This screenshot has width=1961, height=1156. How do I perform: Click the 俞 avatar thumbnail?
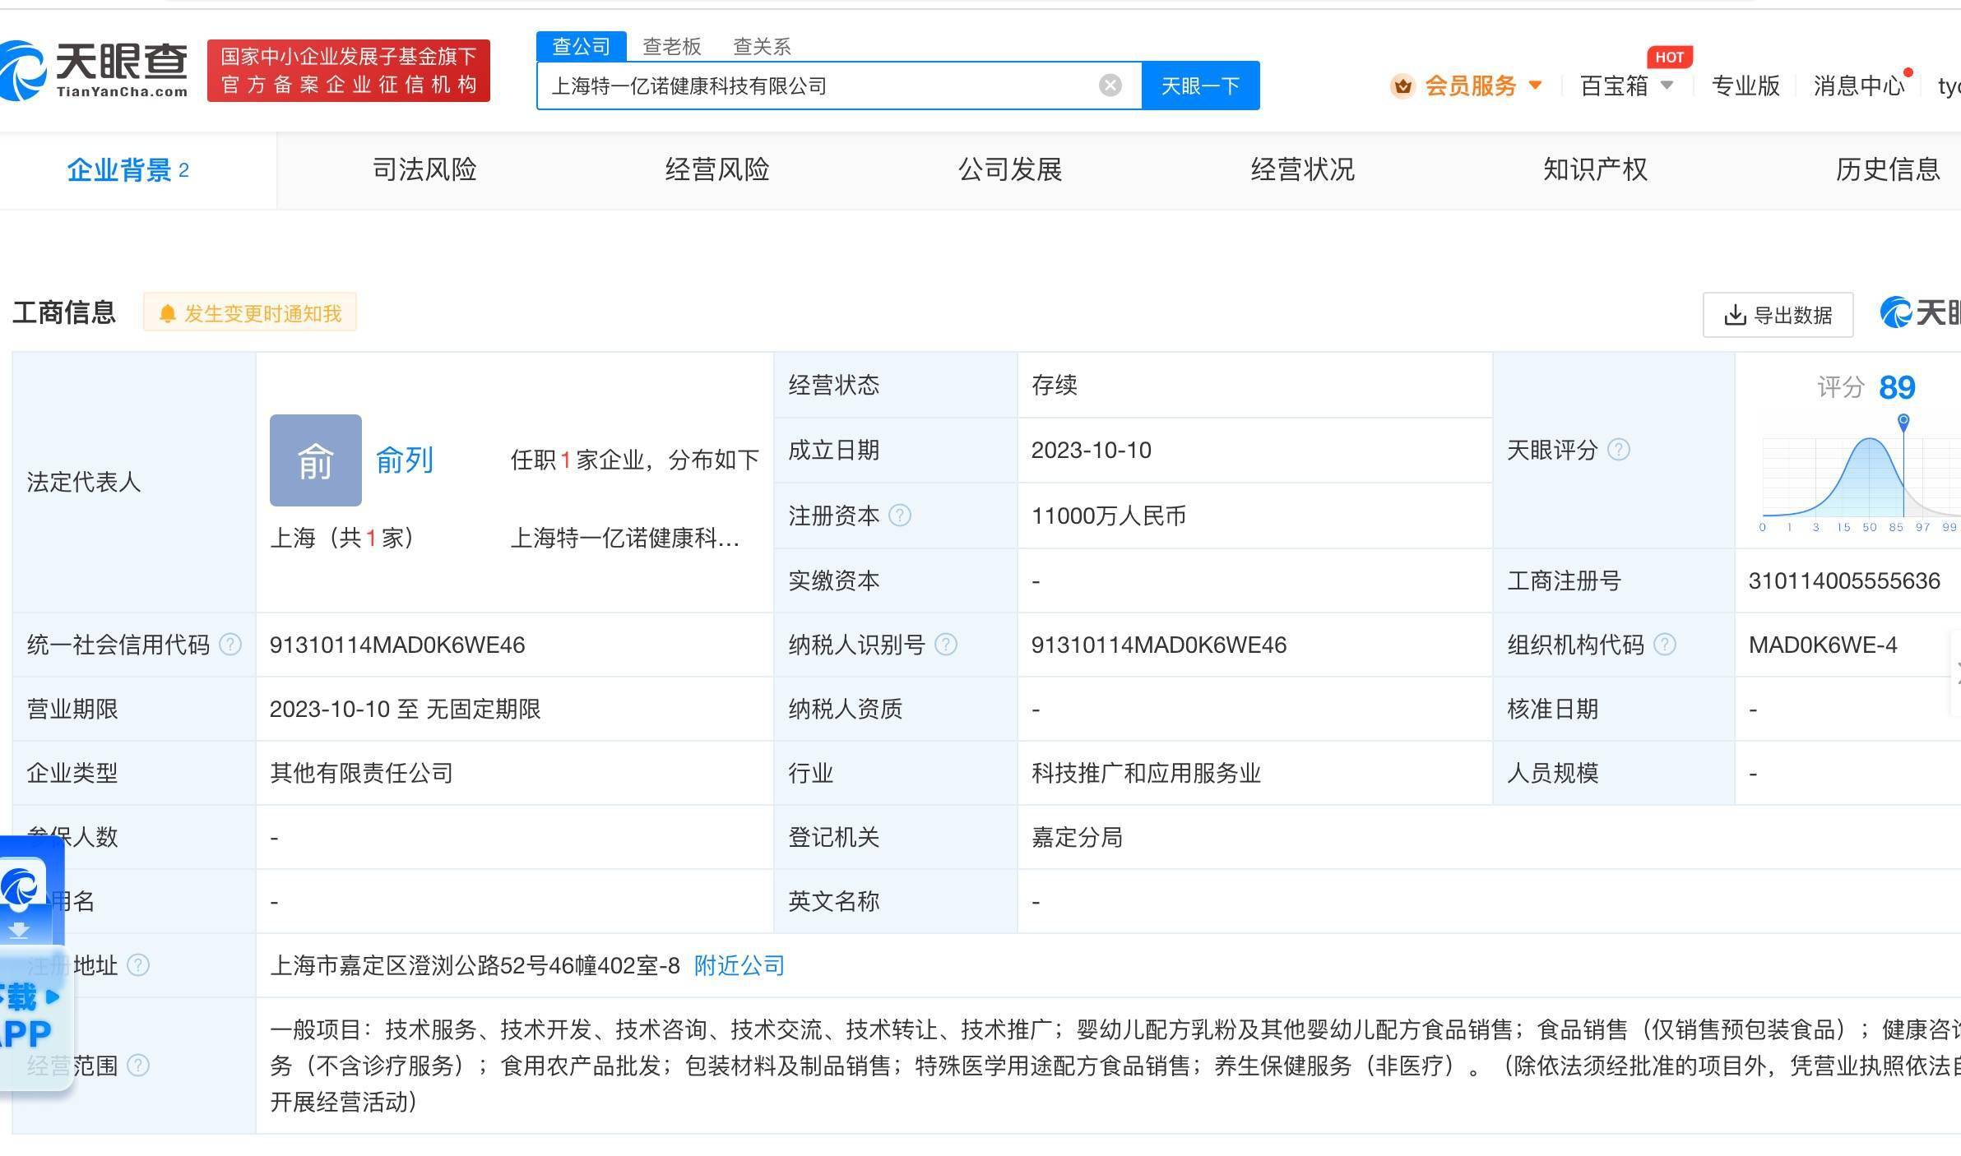[x=316, y=460]
